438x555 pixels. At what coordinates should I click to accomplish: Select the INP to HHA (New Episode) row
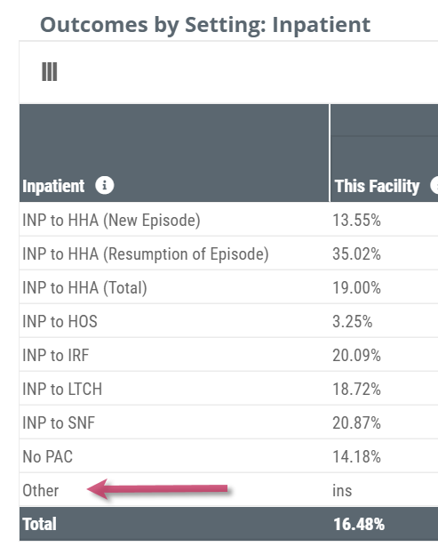[228, 220]
